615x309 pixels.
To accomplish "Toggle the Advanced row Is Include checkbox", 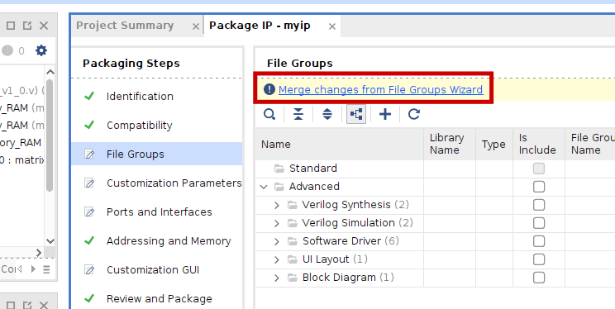I will 539,187.
